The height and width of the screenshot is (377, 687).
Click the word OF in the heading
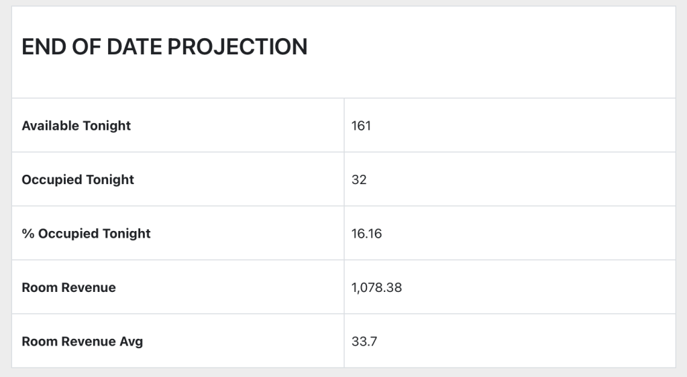tap(81, 47)
